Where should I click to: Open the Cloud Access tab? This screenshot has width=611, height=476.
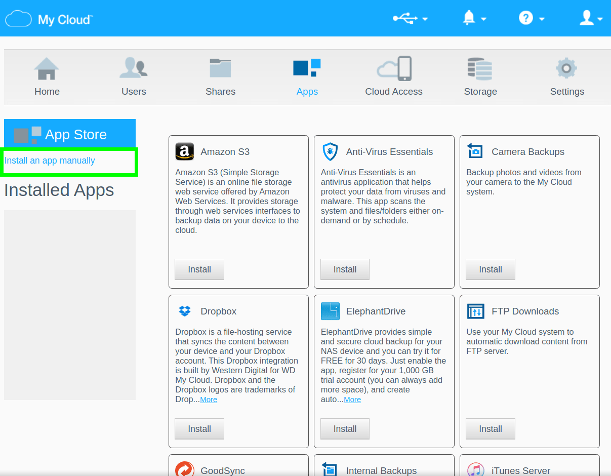pyautogui.click(x=394, y=77)
